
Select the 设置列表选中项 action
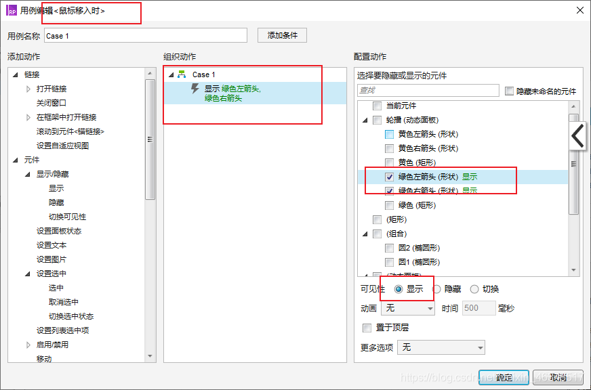(x=62, y=330)
